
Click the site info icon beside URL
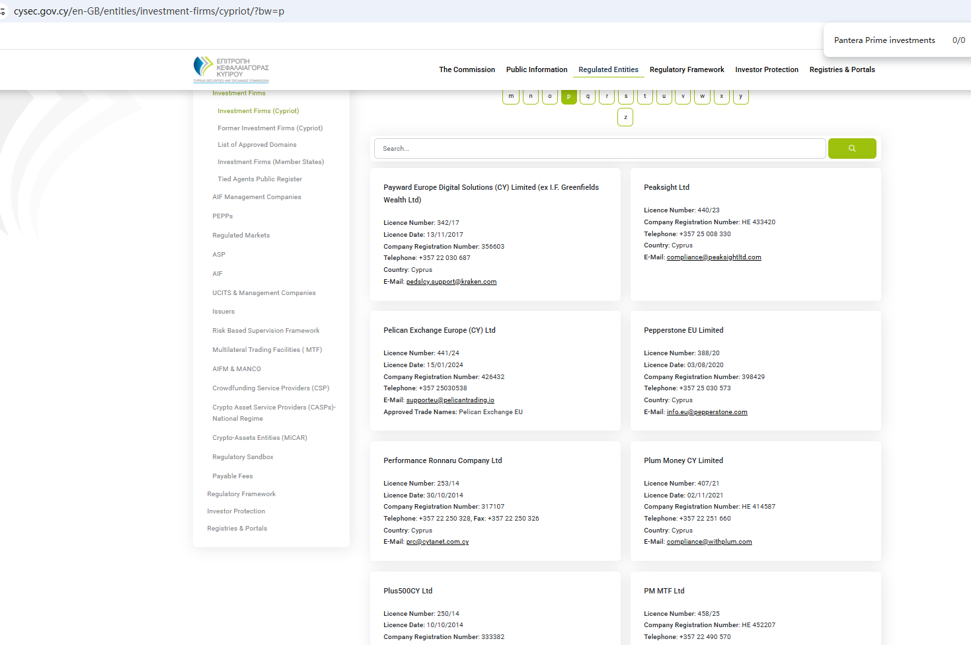[x=3, y=11]
